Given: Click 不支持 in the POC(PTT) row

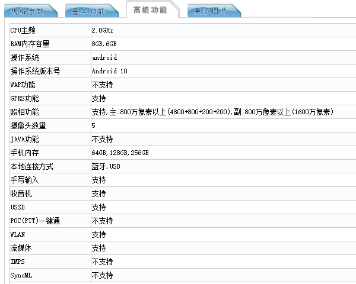Looking at the screenshot, I should tap(102, 221).
